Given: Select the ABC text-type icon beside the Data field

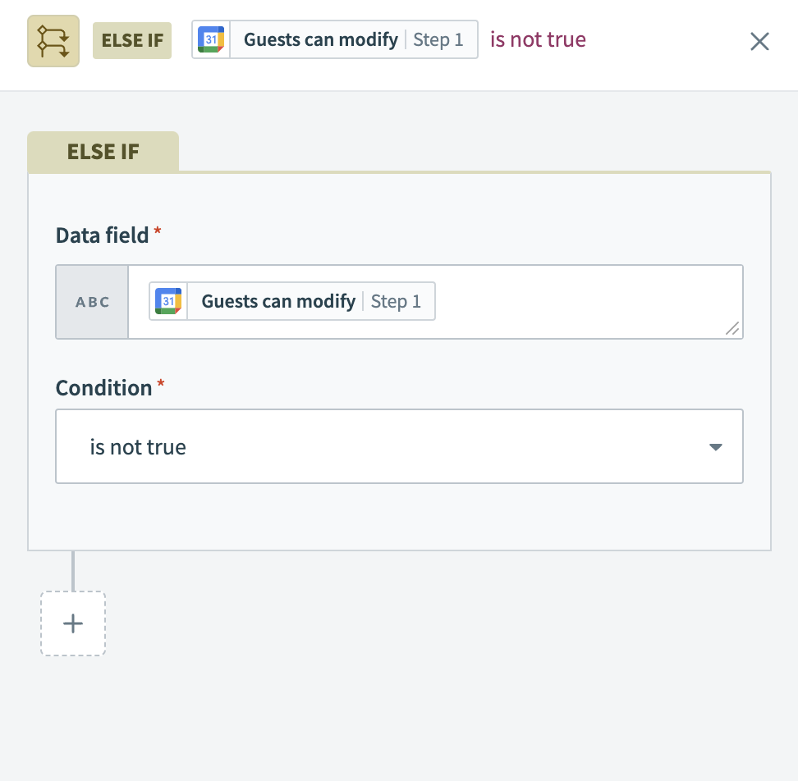Looking at the screenshot, I should [91, 301].
